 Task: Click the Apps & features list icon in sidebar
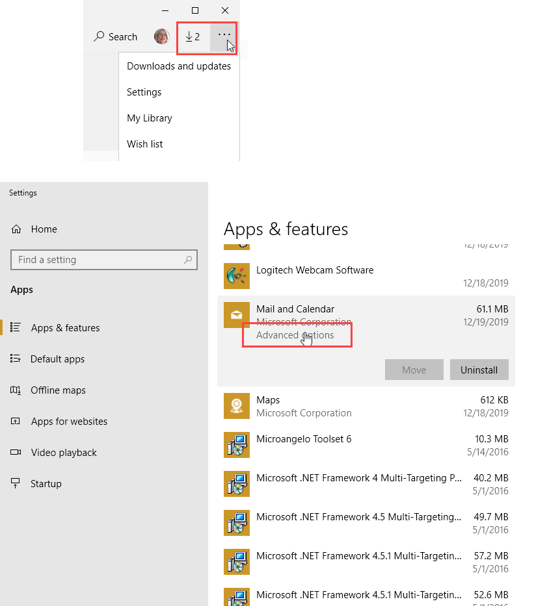coord(16,327)
